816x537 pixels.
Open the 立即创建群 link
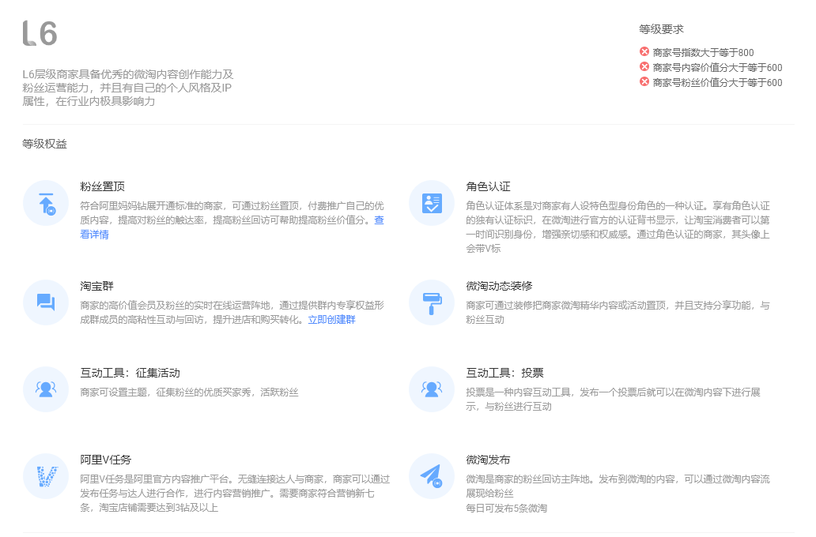tap(331, 320)
